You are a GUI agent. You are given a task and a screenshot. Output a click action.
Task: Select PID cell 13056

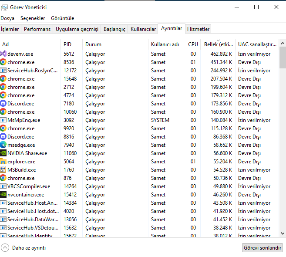tap(70, 220)
